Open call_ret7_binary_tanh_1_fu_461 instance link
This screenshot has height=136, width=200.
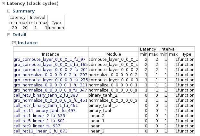tap(46, 105)
